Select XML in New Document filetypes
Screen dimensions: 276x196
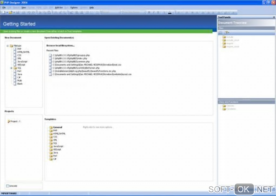(x=19, y=58)
